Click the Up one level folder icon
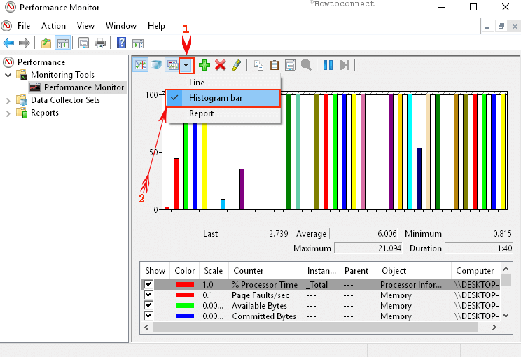Screen dimensions: 521x357 tap(46, 43)
